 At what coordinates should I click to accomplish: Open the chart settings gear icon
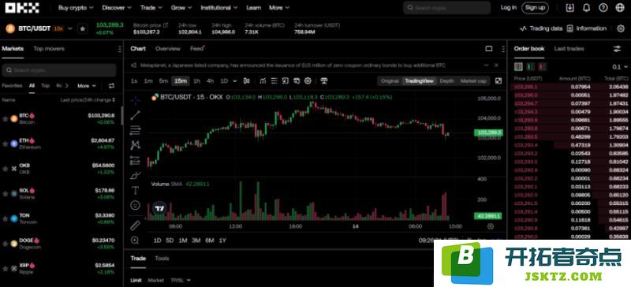tap(308, 81)
